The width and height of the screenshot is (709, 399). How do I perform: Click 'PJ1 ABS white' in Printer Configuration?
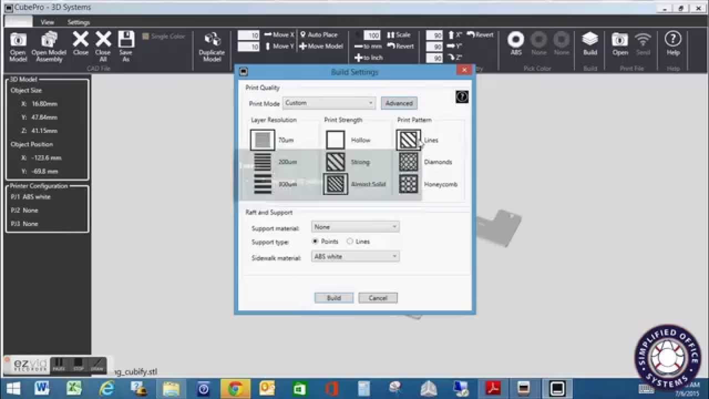click(x=31, y=197)
